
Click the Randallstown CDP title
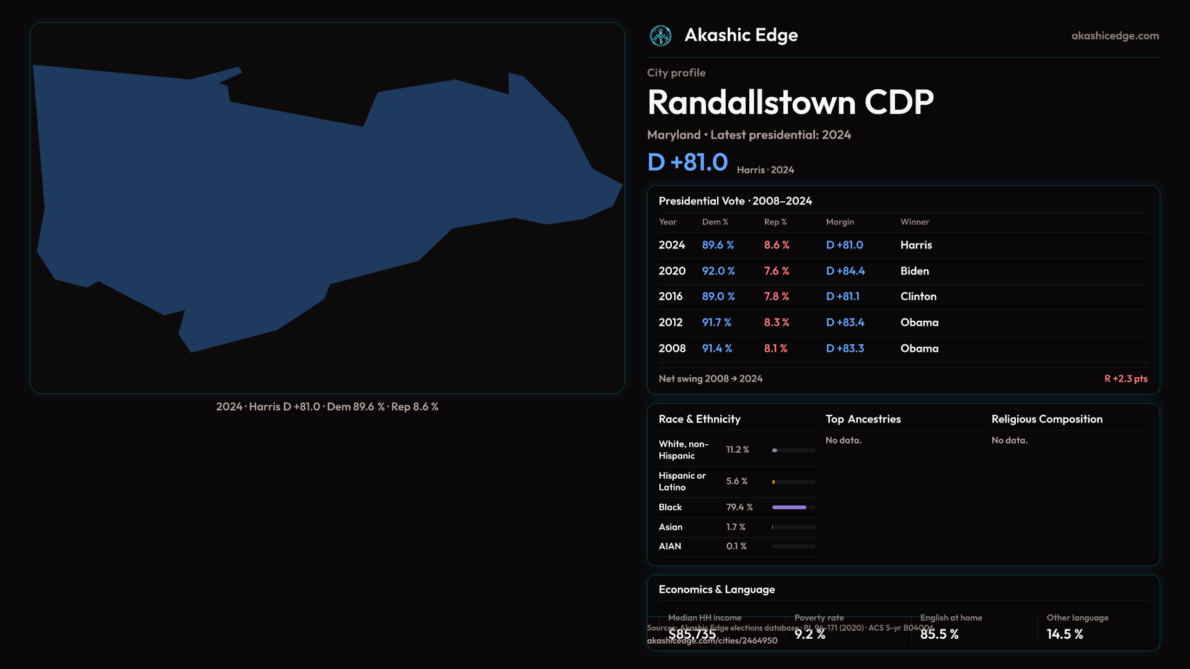tap(790, 102)
